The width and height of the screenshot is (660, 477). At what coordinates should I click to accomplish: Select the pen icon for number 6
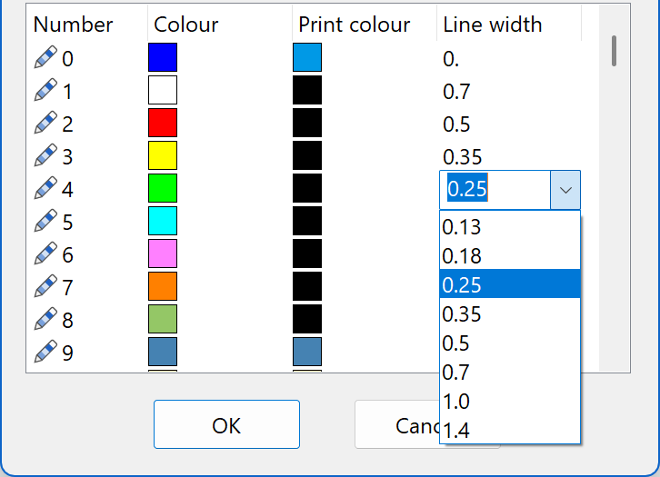click(x=45, y=253)
